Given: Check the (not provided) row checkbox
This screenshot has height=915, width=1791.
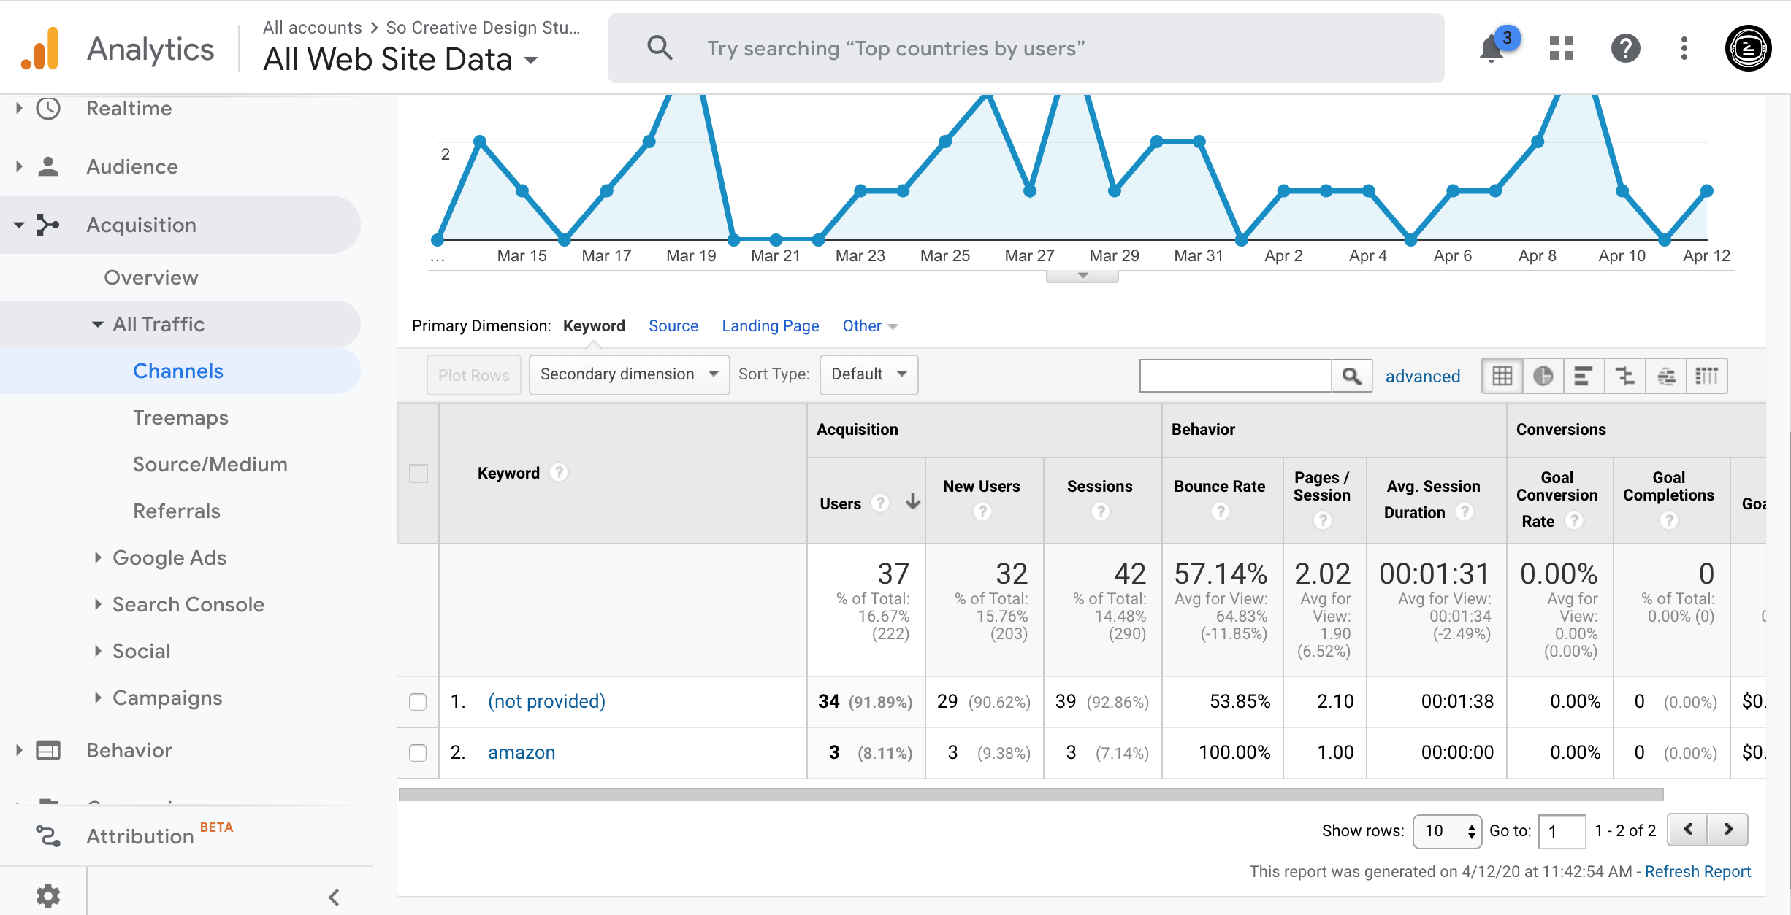Looking at the screenshot, I should 418,702.
